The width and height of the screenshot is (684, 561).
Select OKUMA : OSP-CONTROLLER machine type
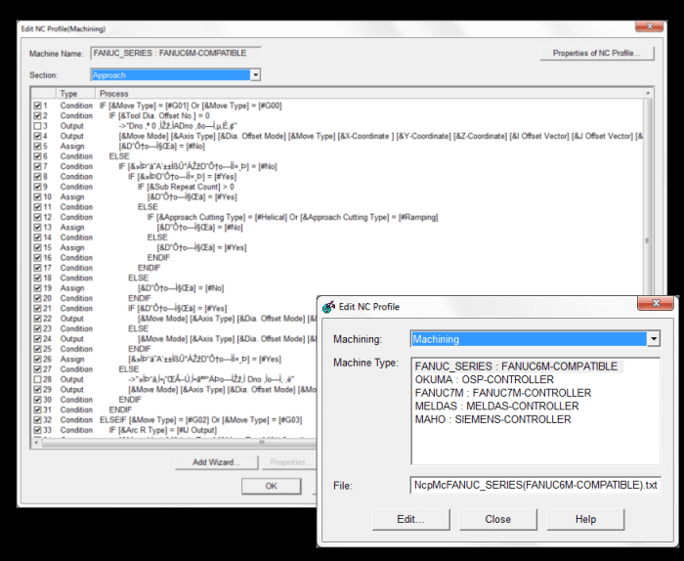(485, 379)
